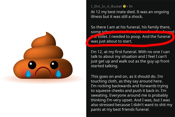
Task: Click the paragraph beginning 'This goes on and on'
Action: pos(131,93)
